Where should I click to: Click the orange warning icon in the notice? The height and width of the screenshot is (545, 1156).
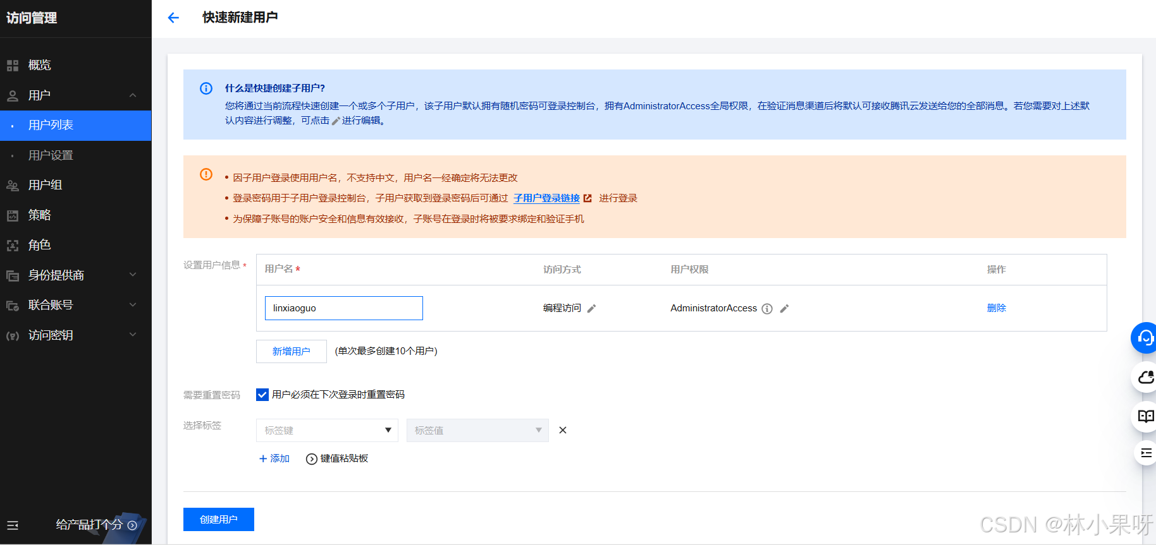pyautogui.click(x=206, y=174)
